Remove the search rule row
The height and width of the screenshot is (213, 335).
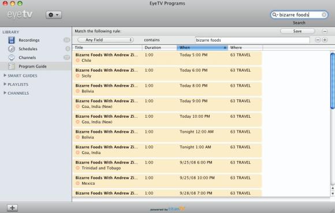pyautogui.click(x=318, y=40)
